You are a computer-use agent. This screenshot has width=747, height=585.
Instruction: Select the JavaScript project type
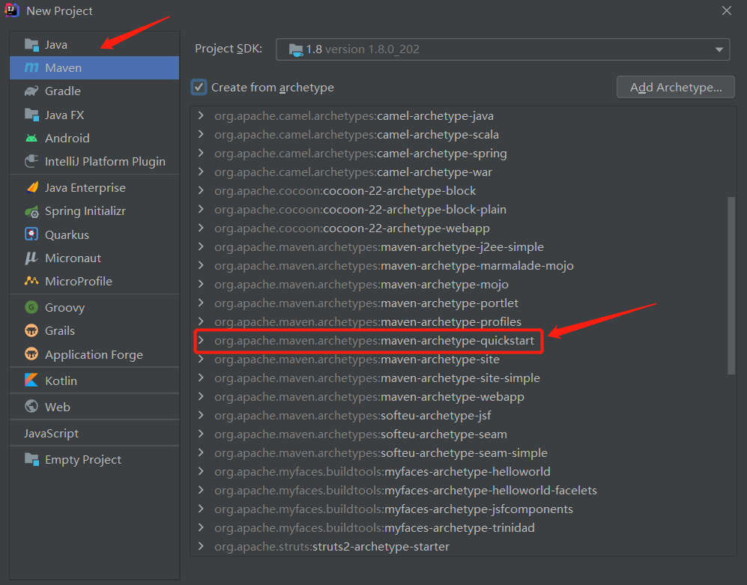(x=52, y=433)
